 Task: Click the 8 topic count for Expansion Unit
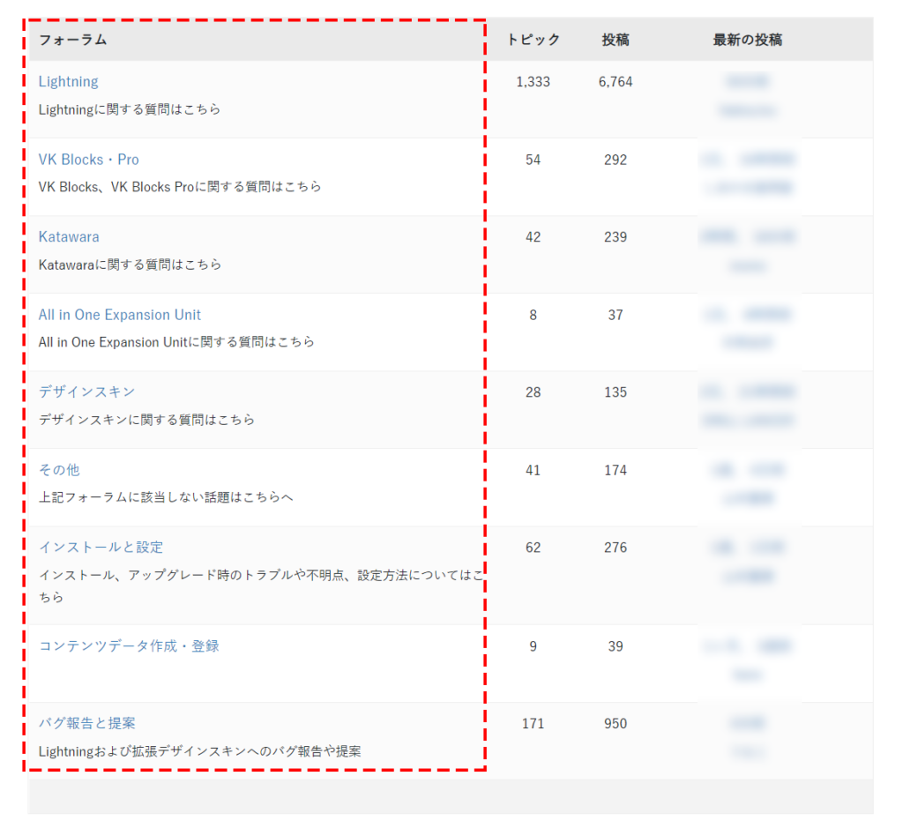pyautogui.click(x=533, y=315)
